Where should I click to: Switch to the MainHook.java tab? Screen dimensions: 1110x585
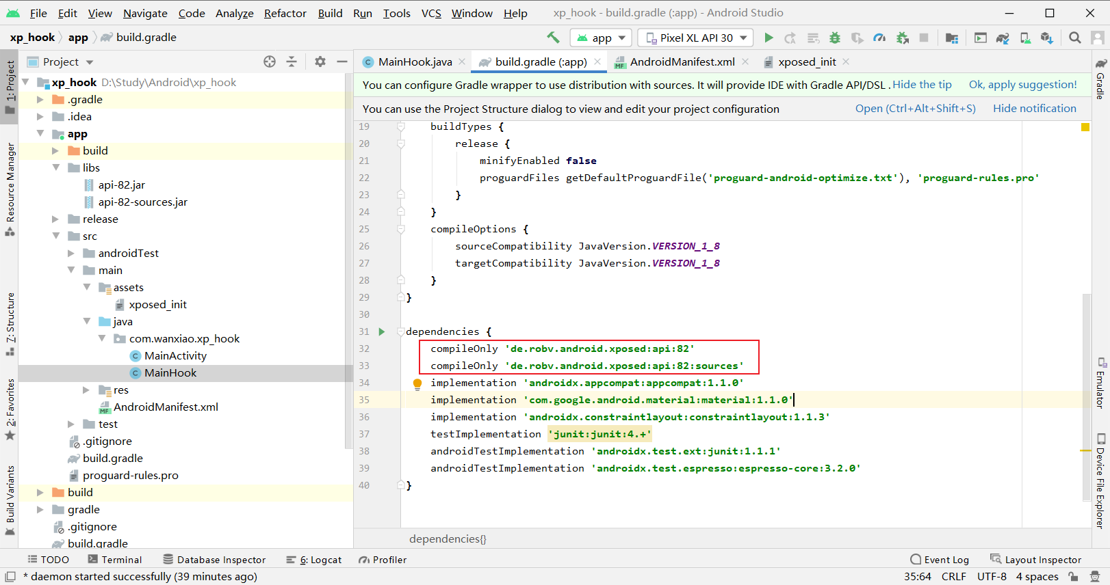pyautogui.click(x=415, y=62)
